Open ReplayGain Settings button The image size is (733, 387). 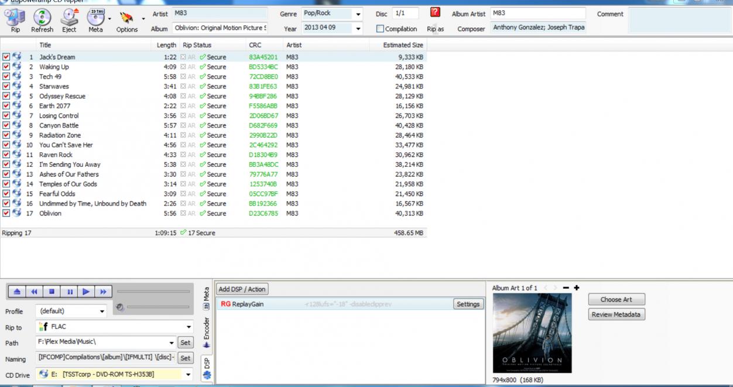[468, 304]
